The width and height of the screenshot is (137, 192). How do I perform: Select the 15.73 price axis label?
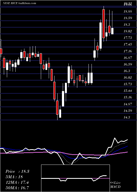(128, 84)
